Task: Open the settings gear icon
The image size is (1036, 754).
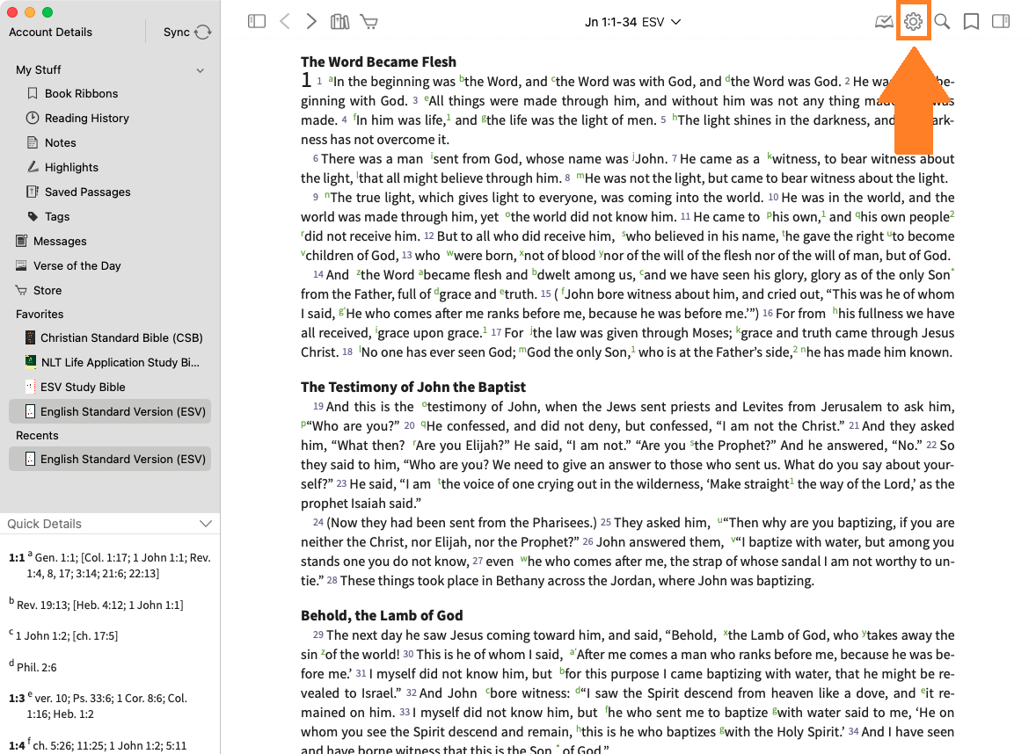Action: 914,22
